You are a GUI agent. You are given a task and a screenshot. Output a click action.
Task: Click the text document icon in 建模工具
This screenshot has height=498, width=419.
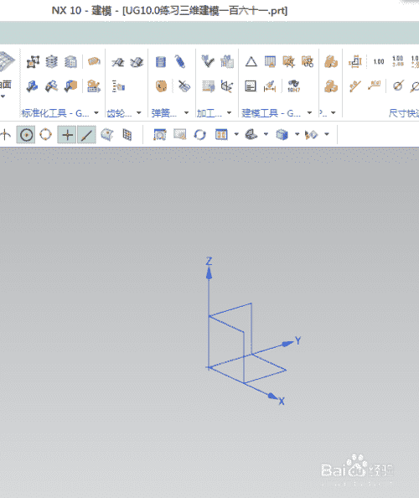[x=251, y=86]
